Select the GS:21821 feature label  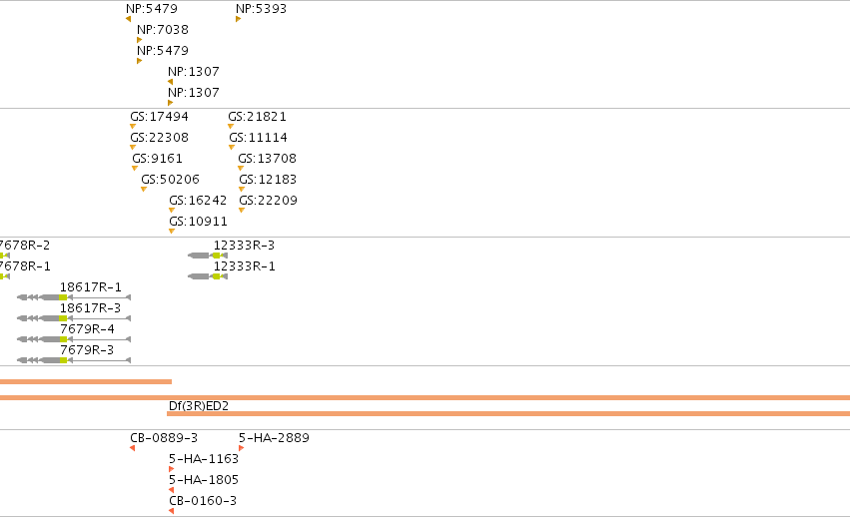pos(257,117)
